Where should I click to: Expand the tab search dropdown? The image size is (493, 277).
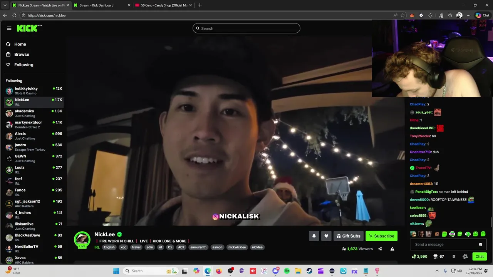coord(5,5)
